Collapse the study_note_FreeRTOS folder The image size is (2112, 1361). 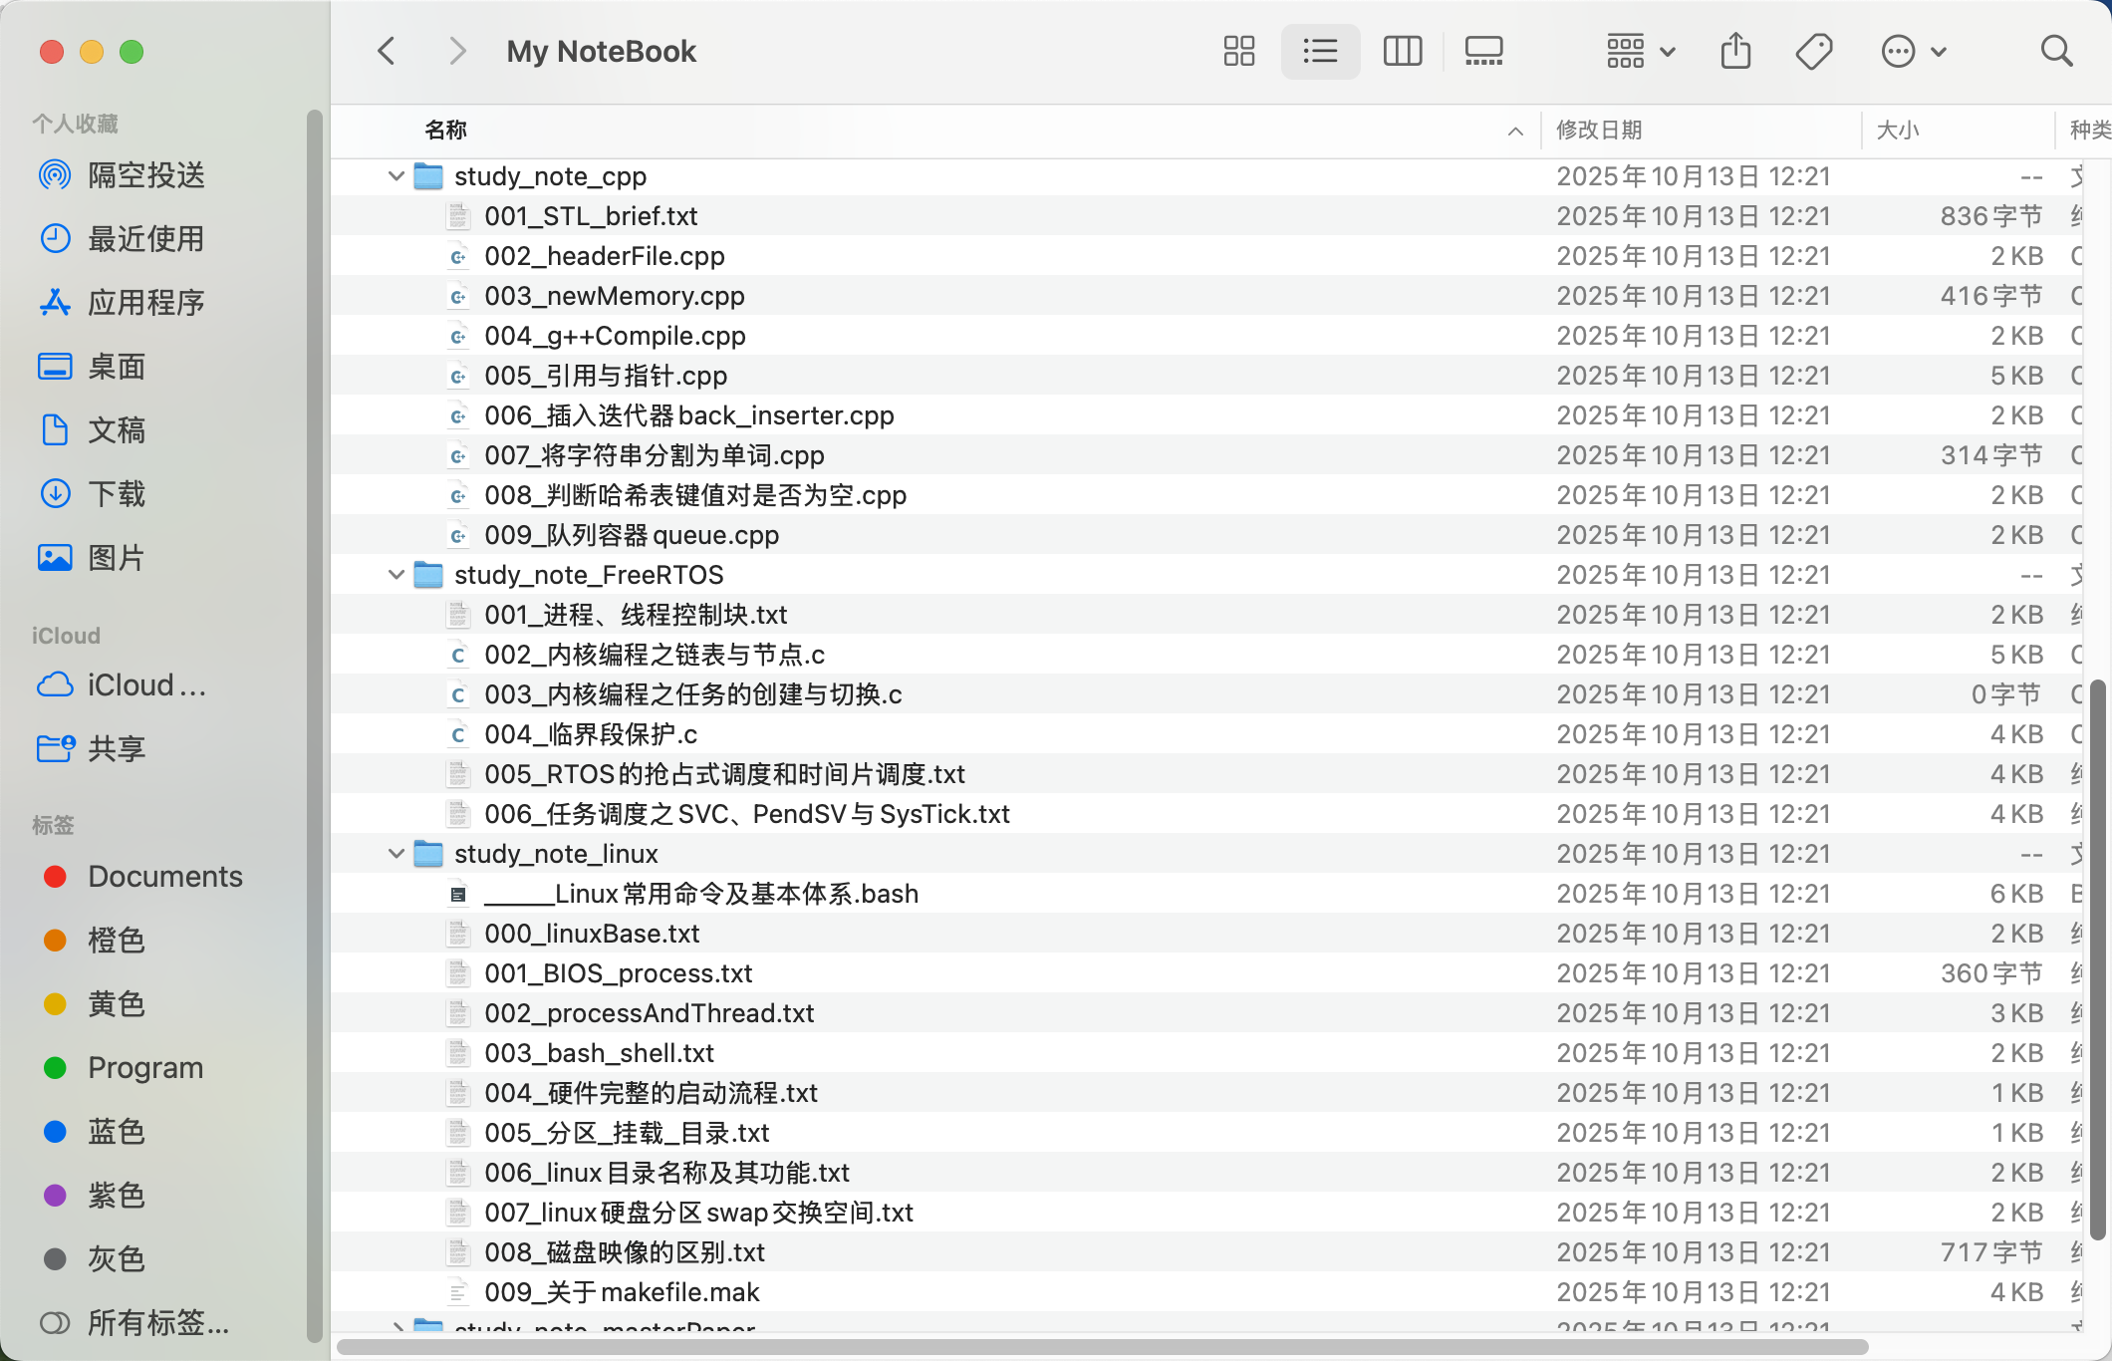[396, 575]
